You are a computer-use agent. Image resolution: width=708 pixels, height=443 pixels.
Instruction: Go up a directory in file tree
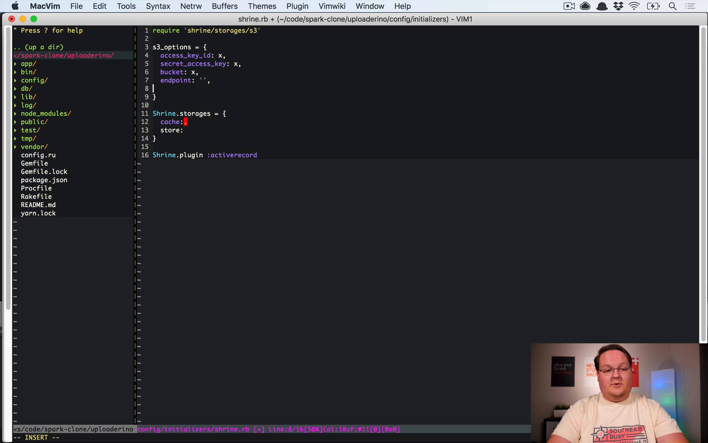[38, 47]
